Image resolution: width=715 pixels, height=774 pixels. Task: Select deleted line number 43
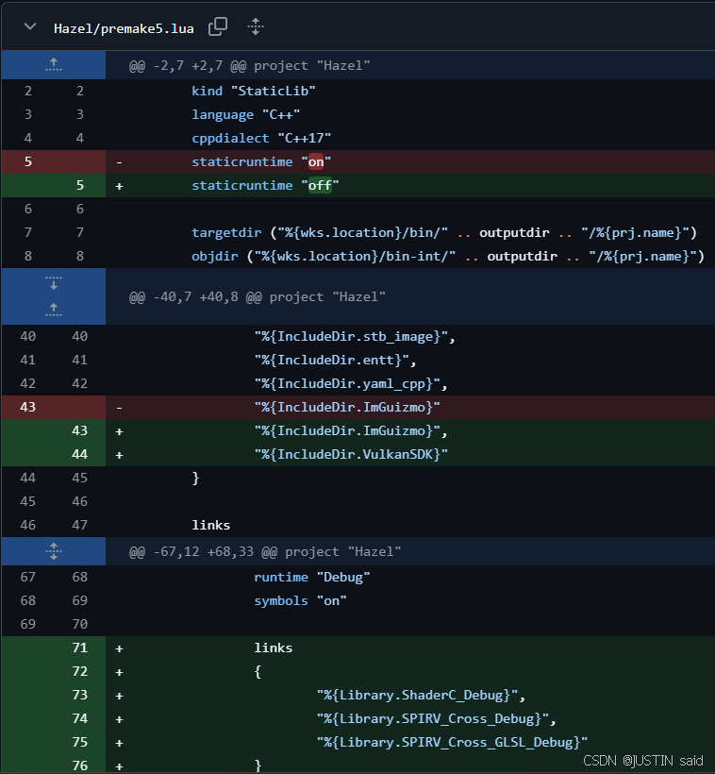(x=28, y=407)
